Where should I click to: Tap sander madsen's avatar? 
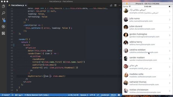coord(126,59)
